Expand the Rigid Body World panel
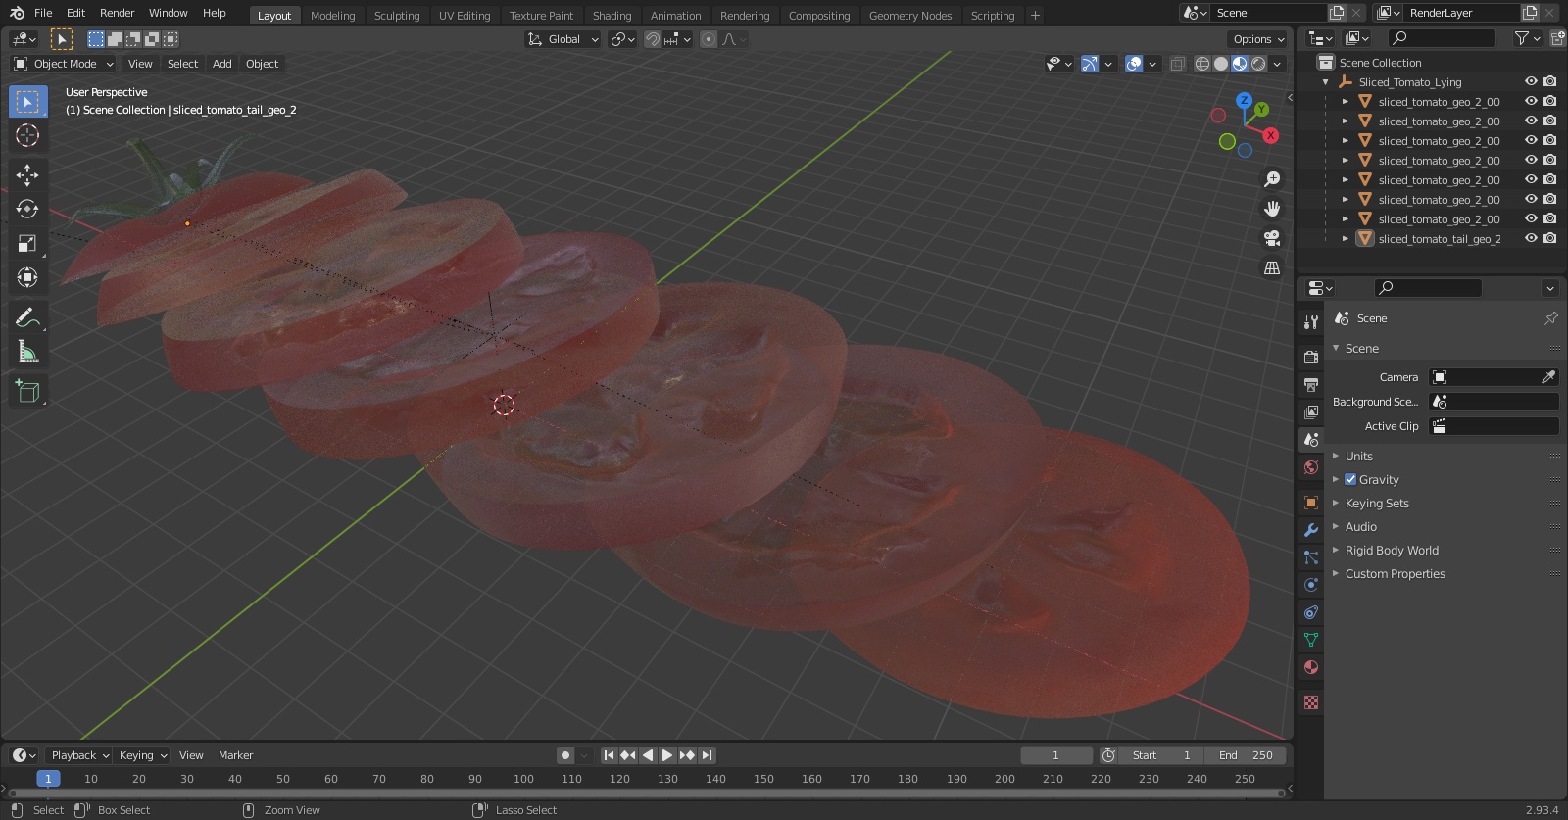This screenshot has height=820, width=1568. (x=1392, y=550)
